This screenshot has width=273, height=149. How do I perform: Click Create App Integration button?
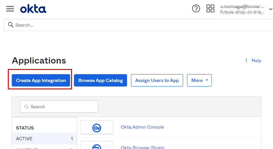point(41,80)
